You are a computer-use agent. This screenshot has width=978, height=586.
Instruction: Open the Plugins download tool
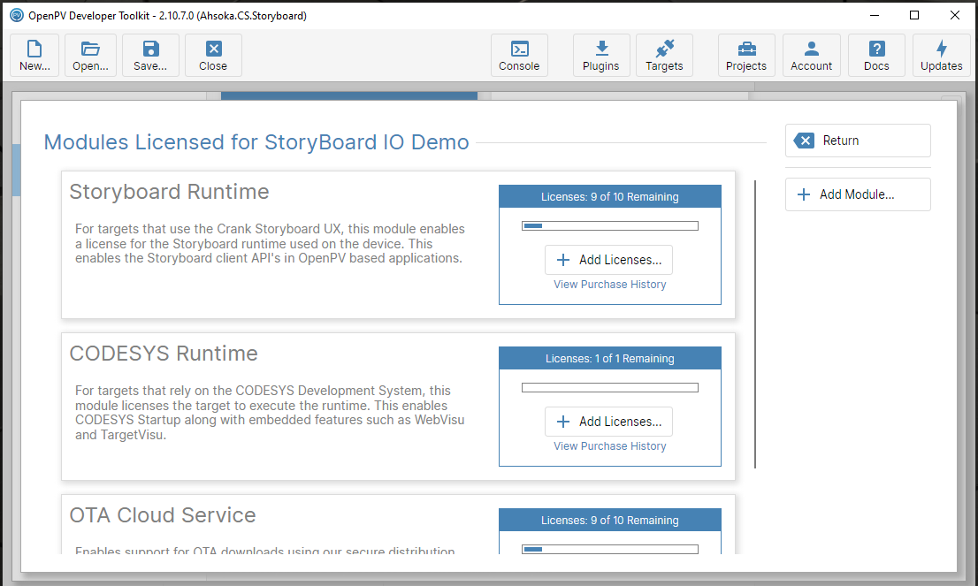(601, 56)
